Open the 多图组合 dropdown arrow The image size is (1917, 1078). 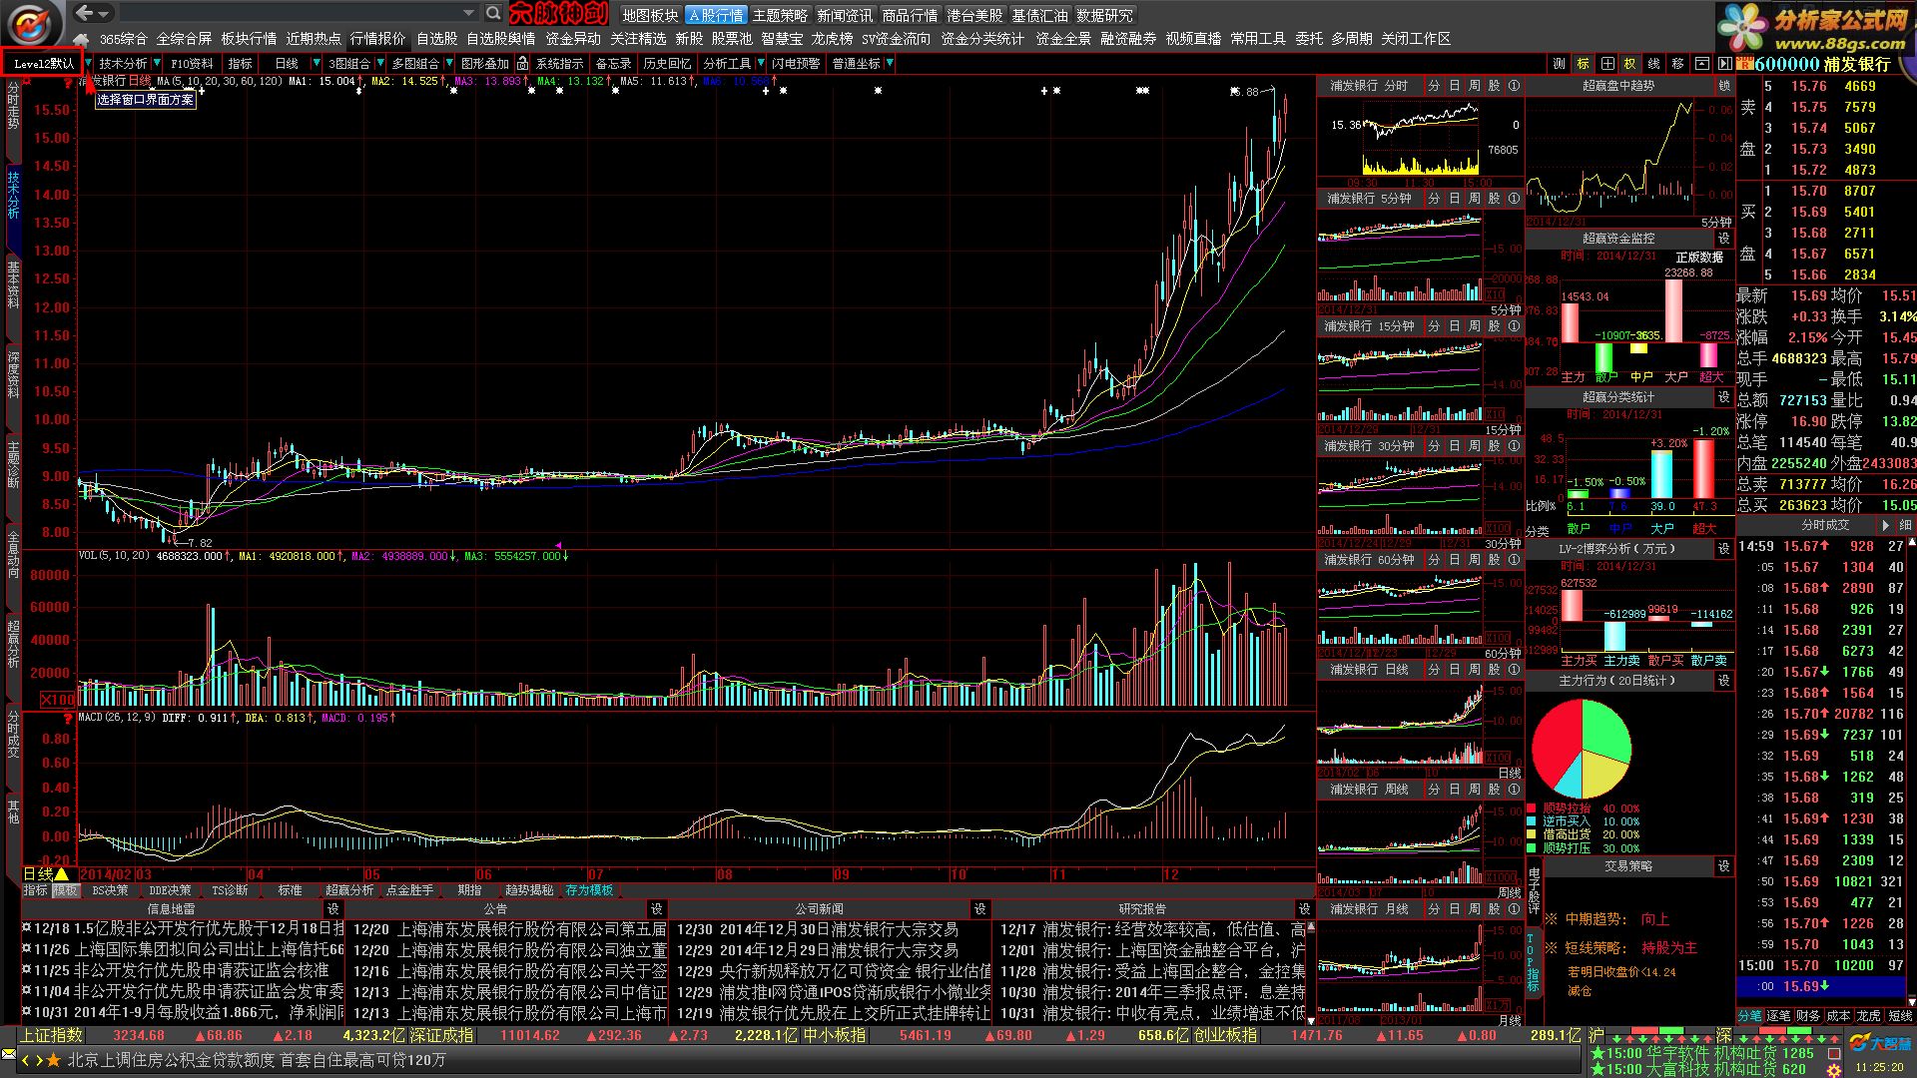[x=448, y=63]
